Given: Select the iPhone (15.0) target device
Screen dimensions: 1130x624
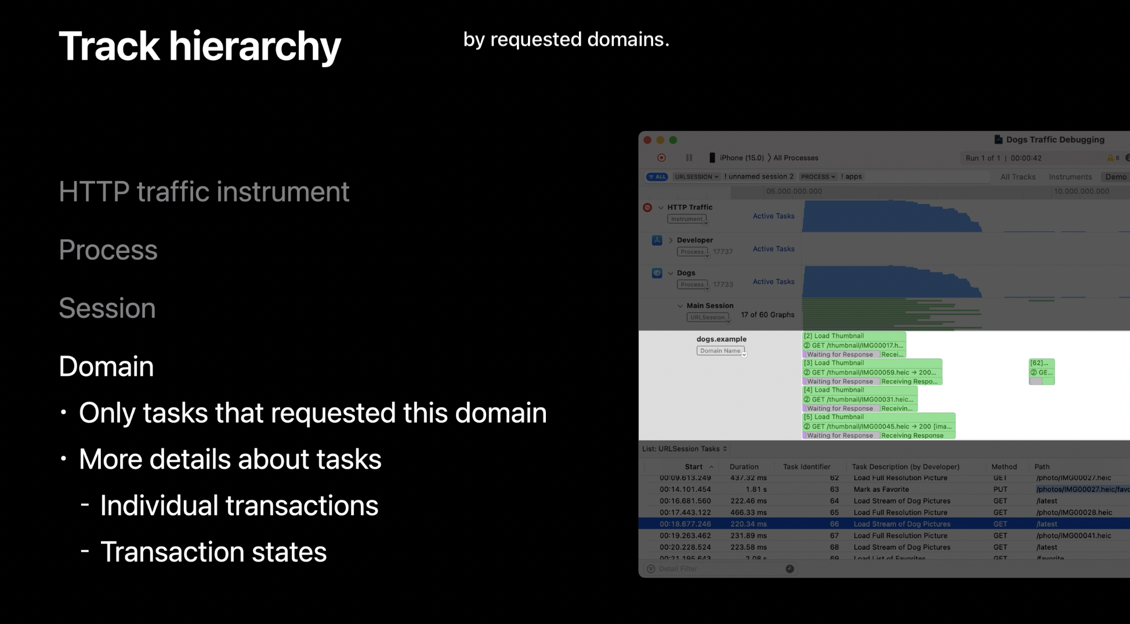Looking at the screenshot, I should (736, 158).
